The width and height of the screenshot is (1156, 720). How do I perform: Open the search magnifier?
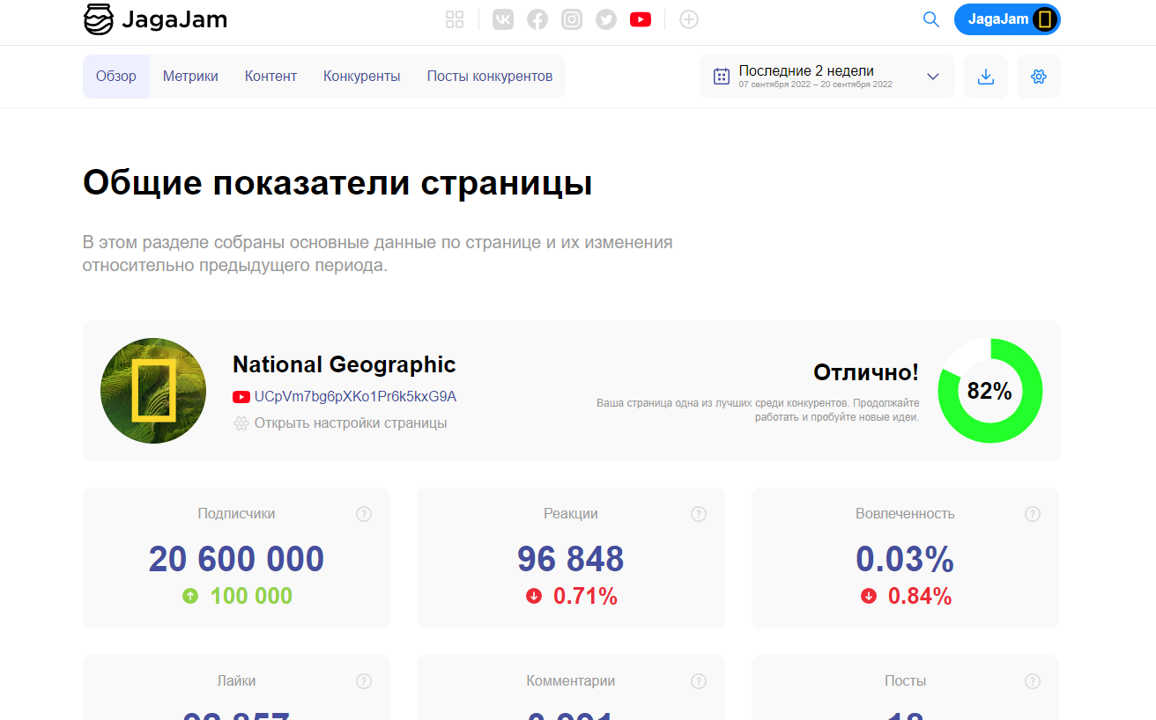(930, 18)
